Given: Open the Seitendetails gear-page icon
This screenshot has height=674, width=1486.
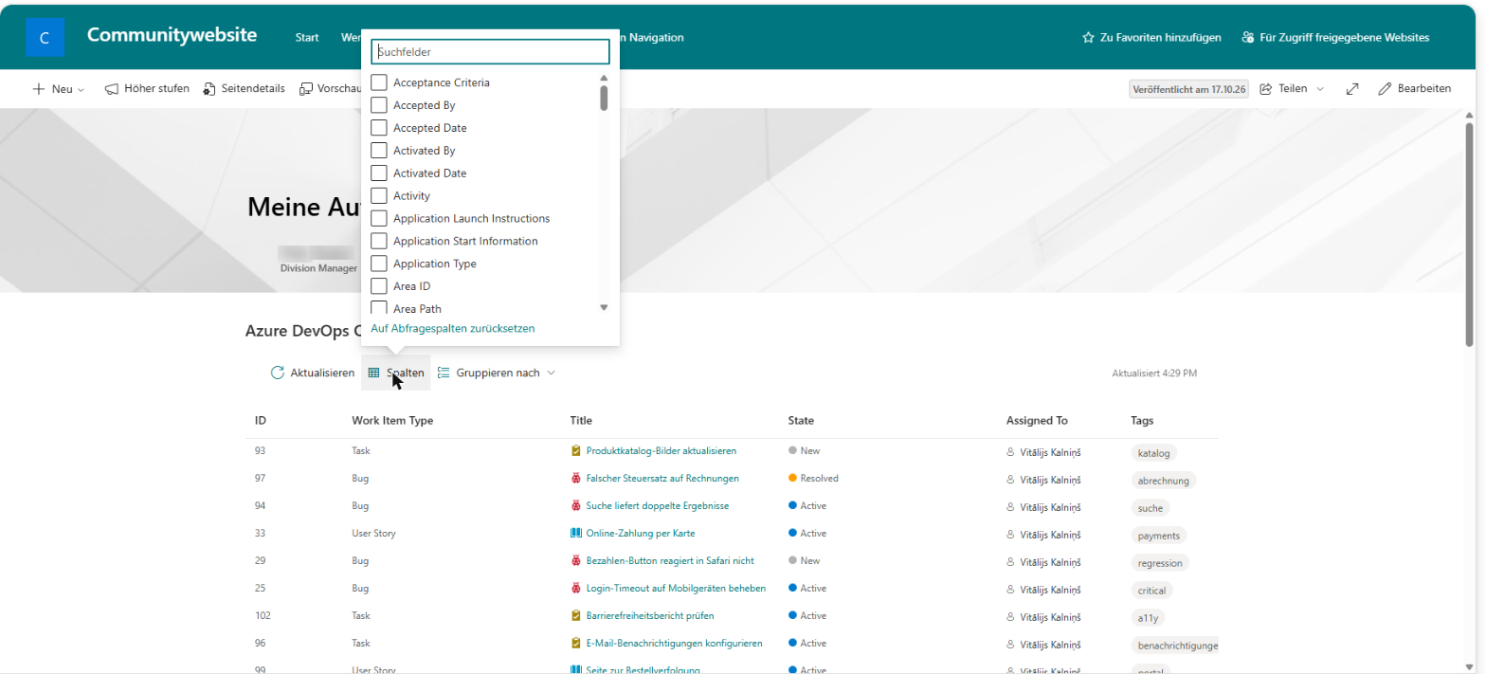Looking at the screenshot, I should (209, 89).
